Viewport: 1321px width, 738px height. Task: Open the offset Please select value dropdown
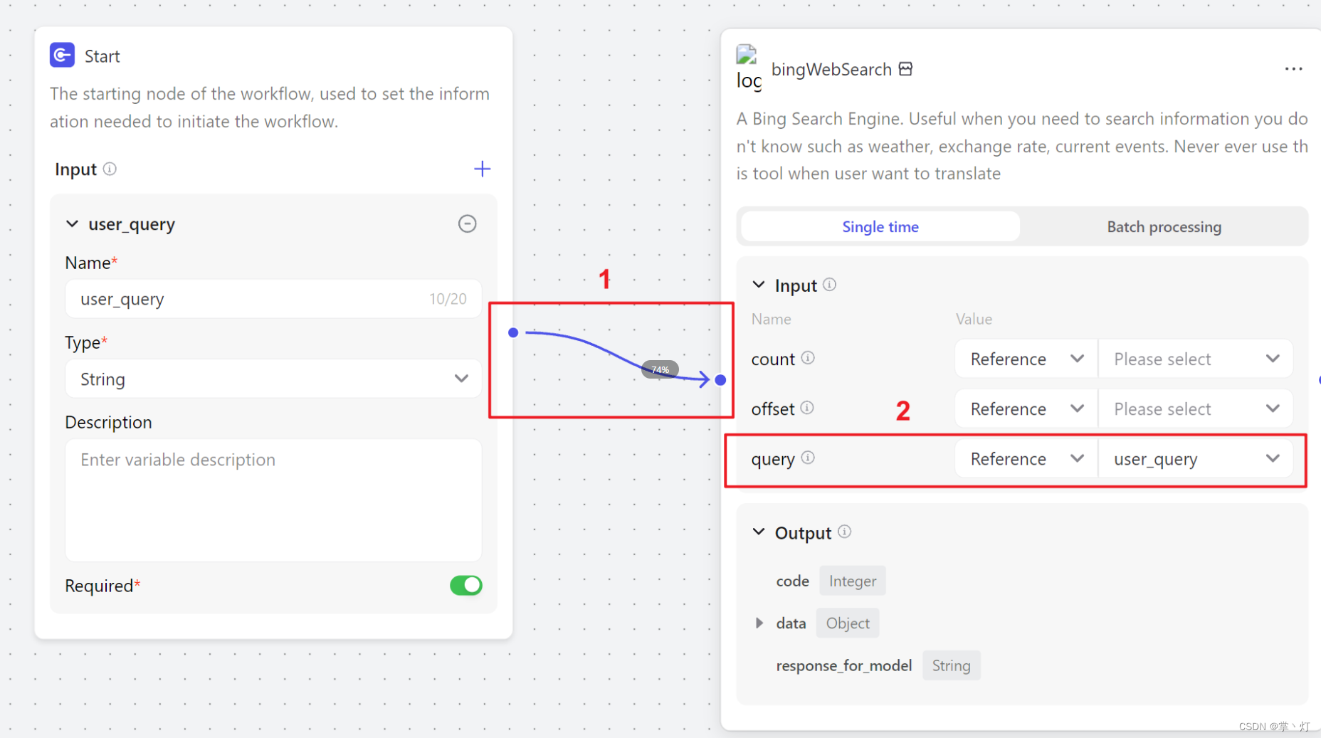point(1196,408)
